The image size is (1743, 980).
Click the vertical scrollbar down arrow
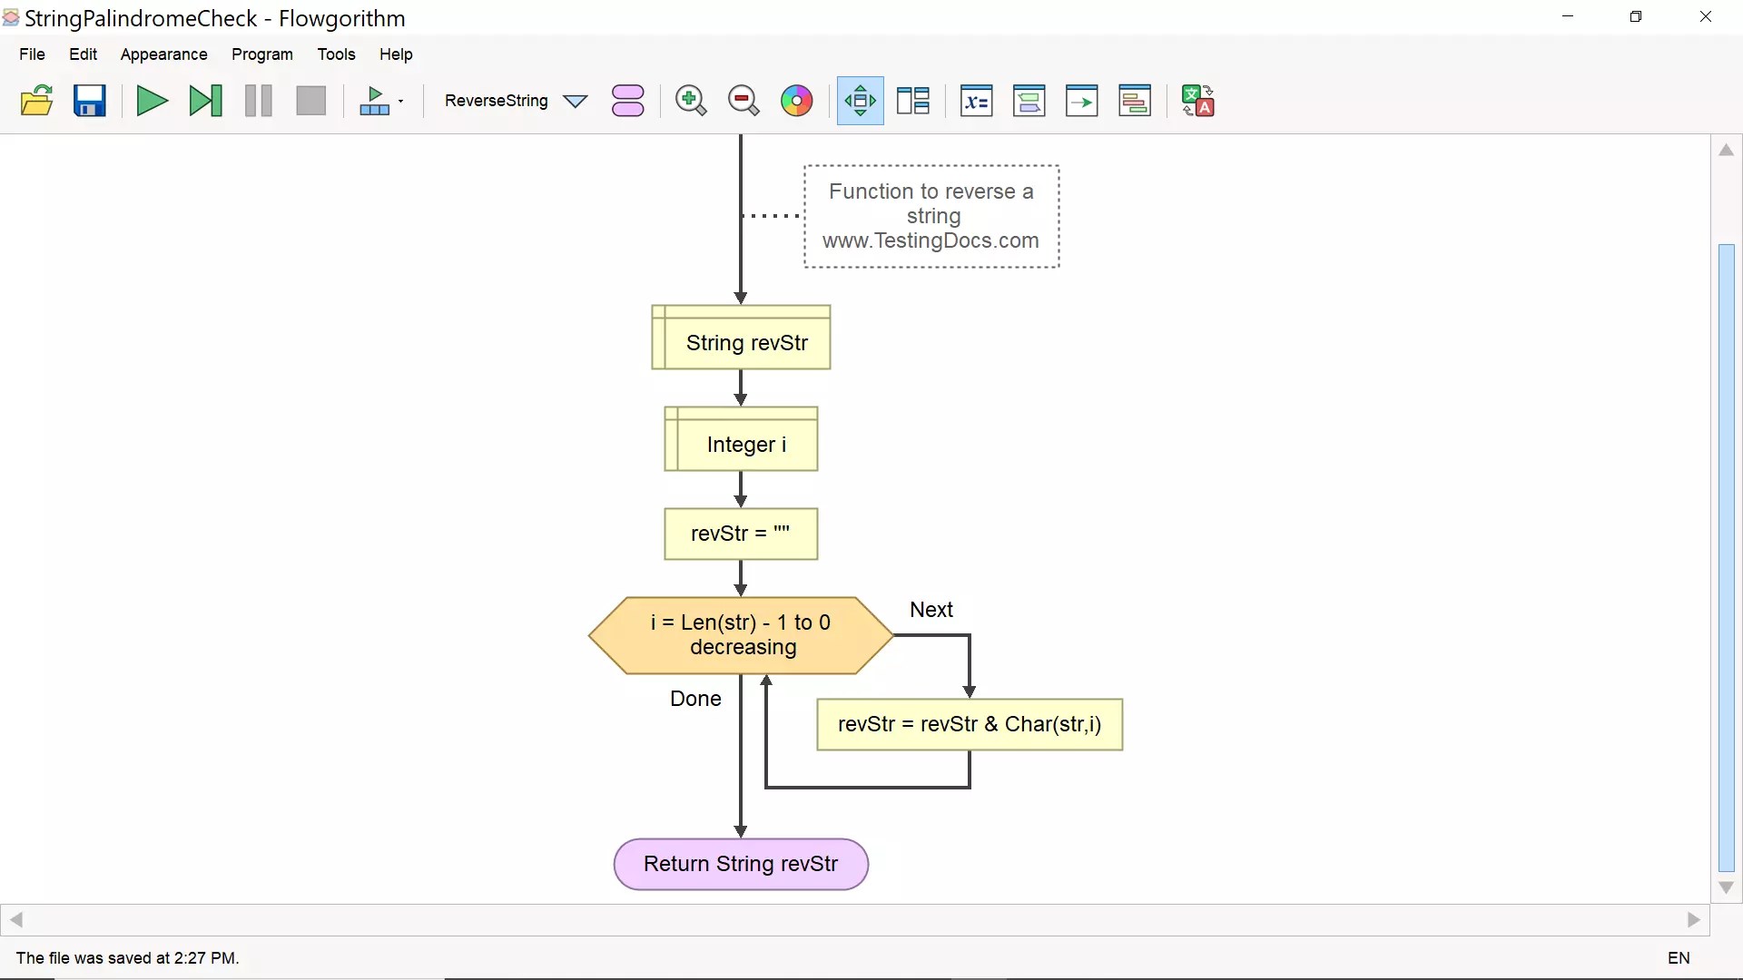[1726, 887]
